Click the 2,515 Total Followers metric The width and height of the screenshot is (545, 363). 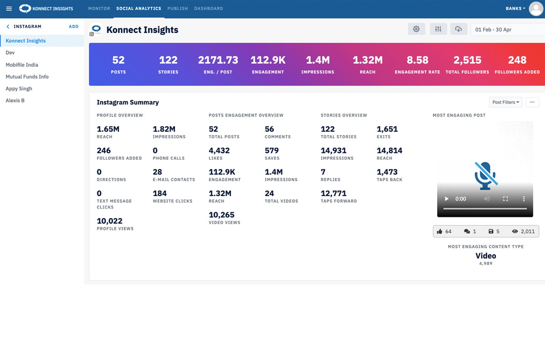(467, 64)
